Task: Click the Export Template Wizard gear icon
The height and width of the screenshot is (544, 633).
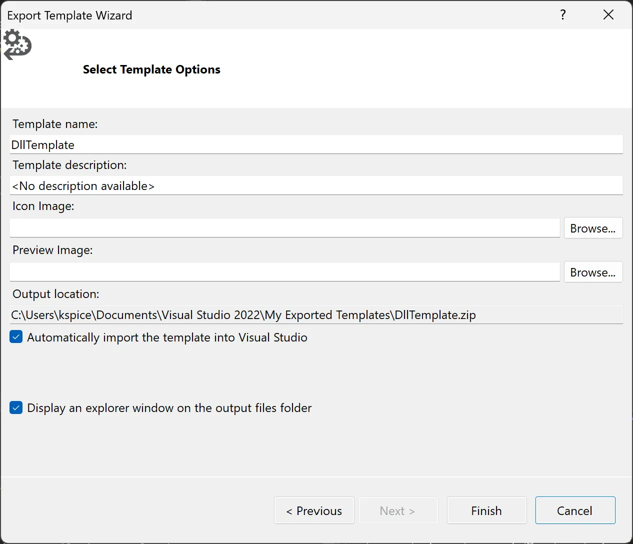Action: click(x=17, y=44)
